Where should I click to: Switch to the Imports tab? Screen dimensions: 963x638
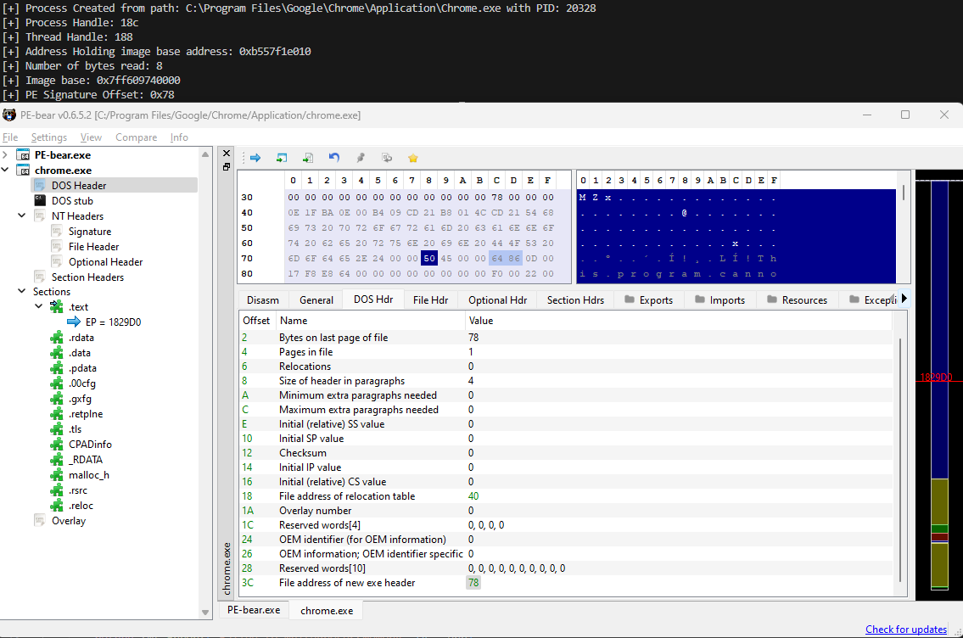726,300
